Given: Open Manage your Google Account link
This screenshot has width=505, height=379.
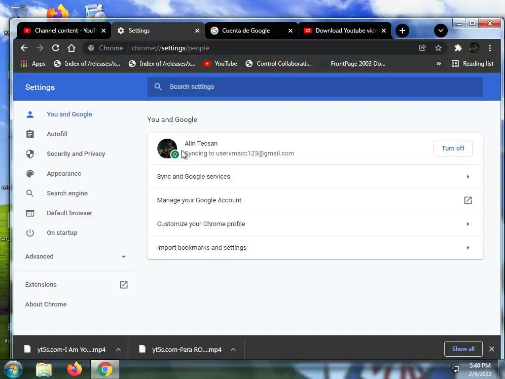Looking at the screenshot, I should point(315,200).
